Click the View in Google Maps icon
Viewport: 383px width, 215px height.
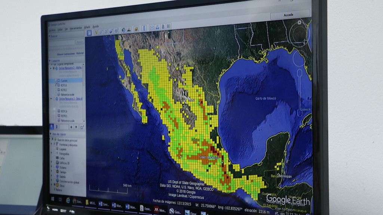coord(163,27)
